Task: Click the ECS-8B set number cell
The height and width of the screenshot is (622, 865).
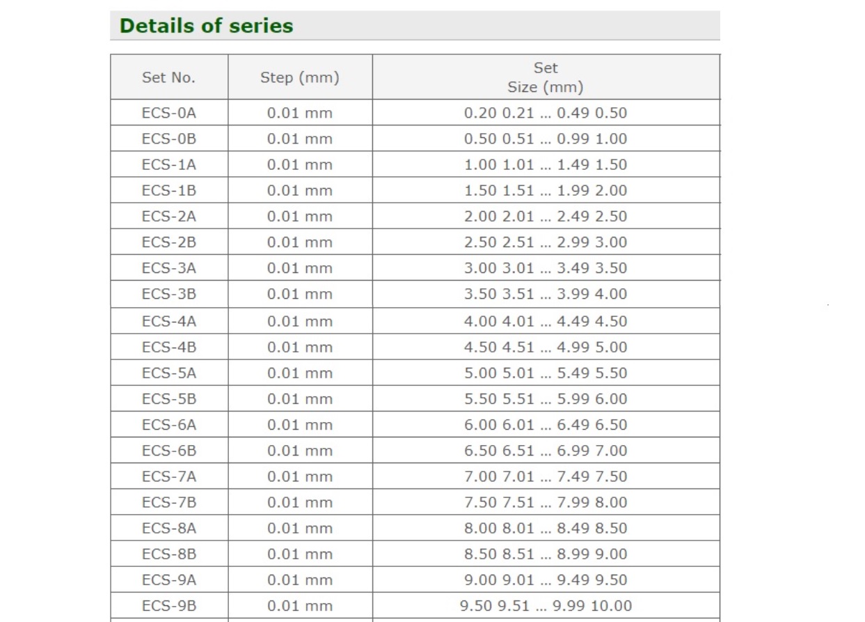Action: click(x=169, y=554)
